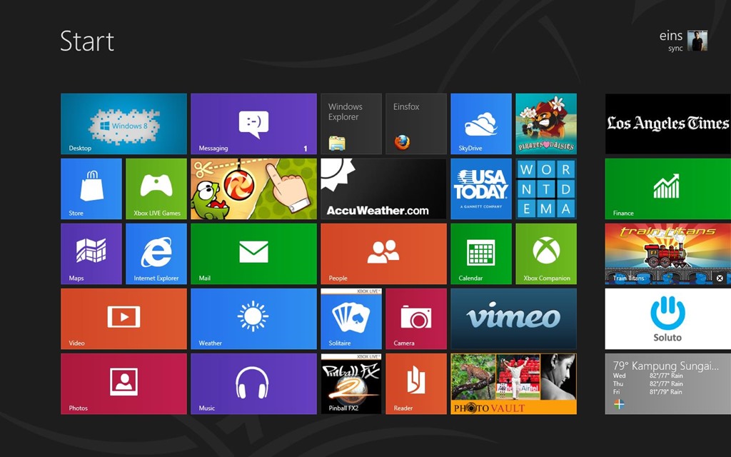
Task: Open the Camera tile
Action: click(x=416, y=318)
